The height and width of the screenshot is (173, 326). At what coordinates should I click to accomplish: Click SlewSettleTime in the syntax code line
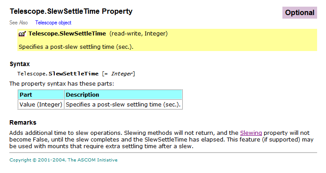tap(73, 74)
